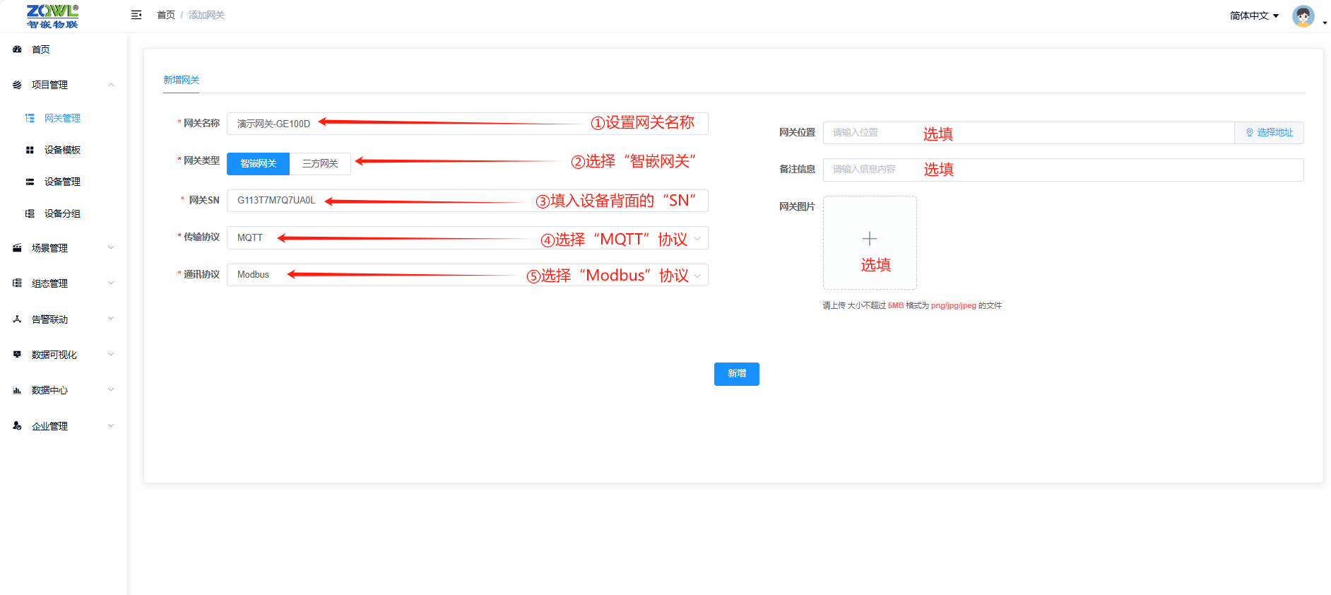Click the sidebar collapse hamburger icon
The width and height of the screenshot is (1331, 595).
coord(136,15)
